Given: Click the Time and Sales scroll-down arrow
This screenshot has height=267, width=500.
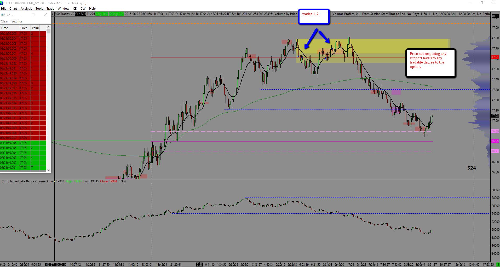Looking at the screenshot, I should (x=48, y=170).
